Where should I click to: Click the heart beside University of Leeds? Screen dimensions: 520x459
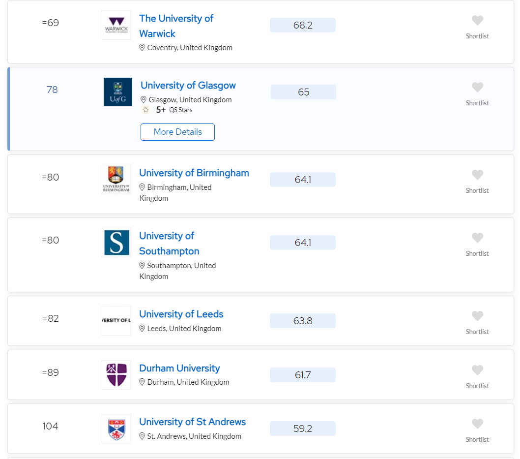click(477, 316)
